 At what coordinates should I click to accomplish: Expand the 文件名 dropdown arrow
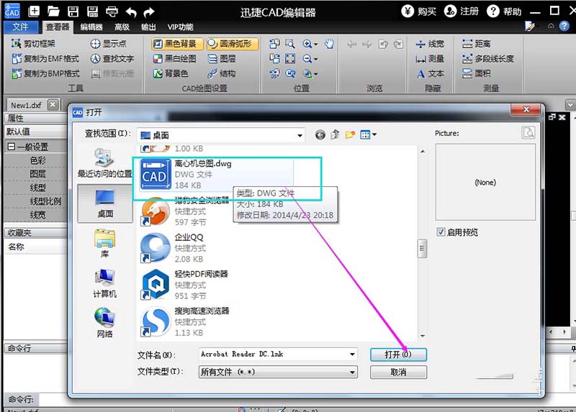352,354
